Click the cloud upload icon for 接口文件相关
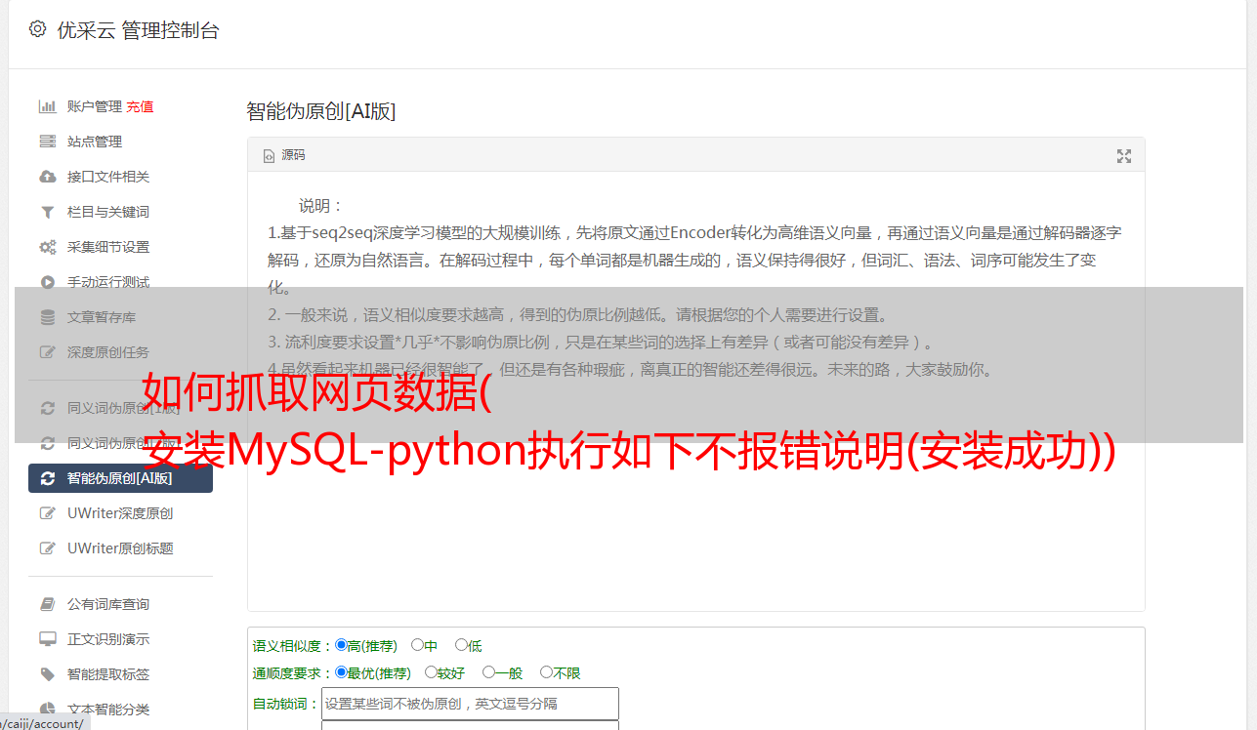Image resolution: width=1257 pixels, height=730 pixels. point(47,177)
